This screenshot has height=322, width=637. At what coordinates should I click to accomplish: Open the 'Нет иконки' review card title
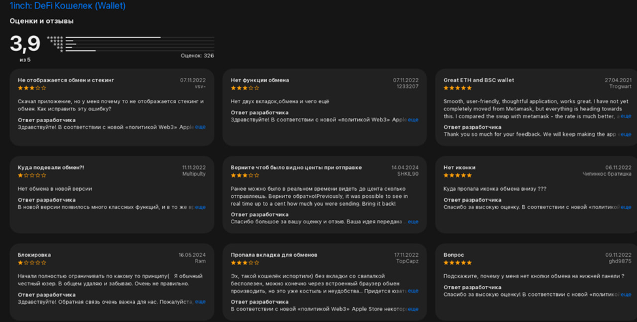[x=459, y=168]
